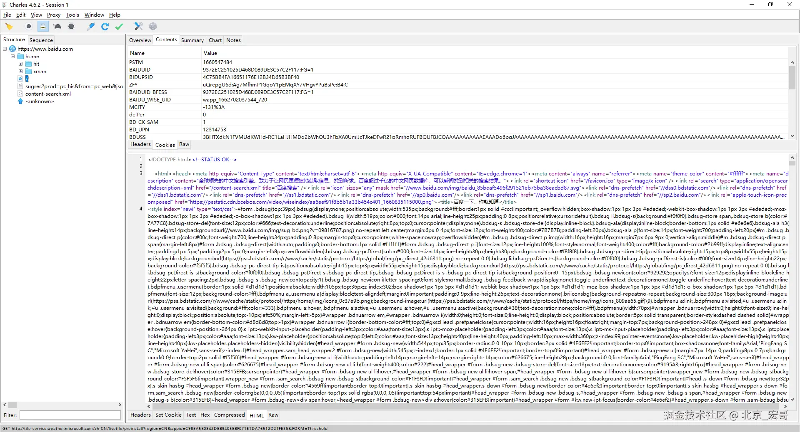Switch to the Chart tab
Viewport: 800px width, 432px height.
pyautogui.click(x=215, y=40)
